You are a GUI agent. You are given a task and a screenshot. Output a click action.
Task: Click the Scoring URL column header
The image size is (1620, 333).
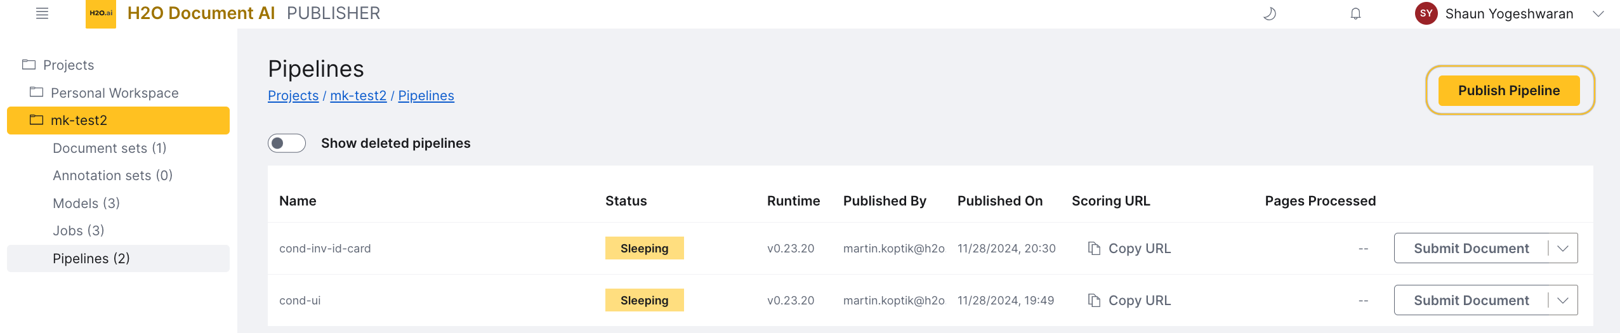pos(1111,201)
